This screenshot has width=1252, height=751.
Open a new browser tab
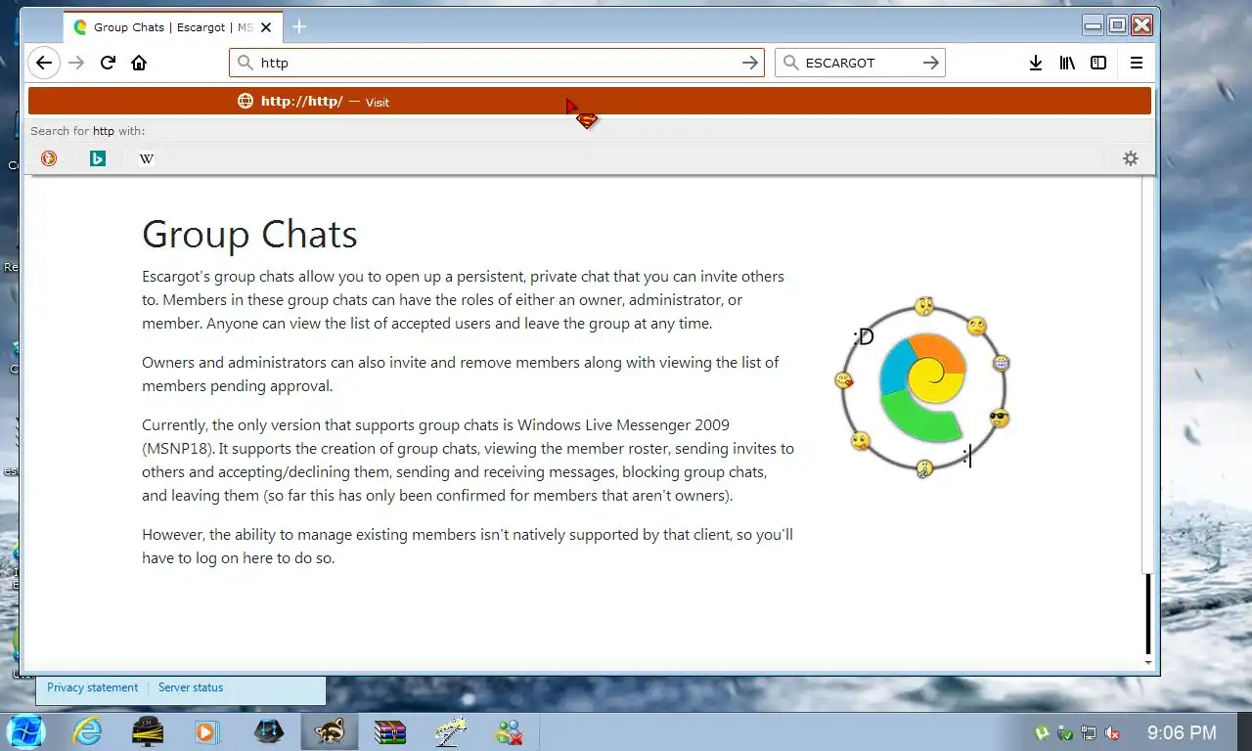tap(299, 26)
